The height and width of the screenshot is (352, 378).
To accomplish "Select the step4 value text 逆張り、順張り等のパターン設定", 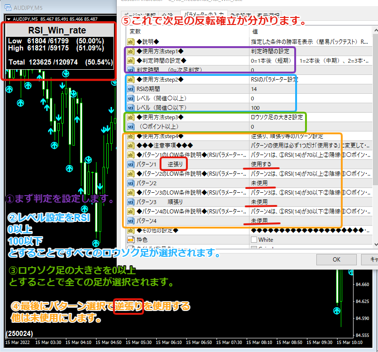I will pyautogui.click(x=287, y=136).
